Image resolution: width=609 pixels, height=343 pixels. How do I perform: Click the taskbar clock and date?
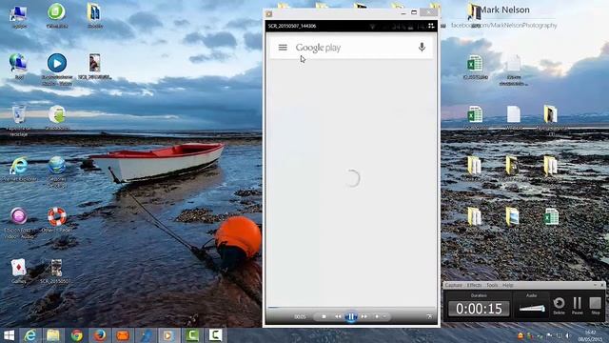590,335
